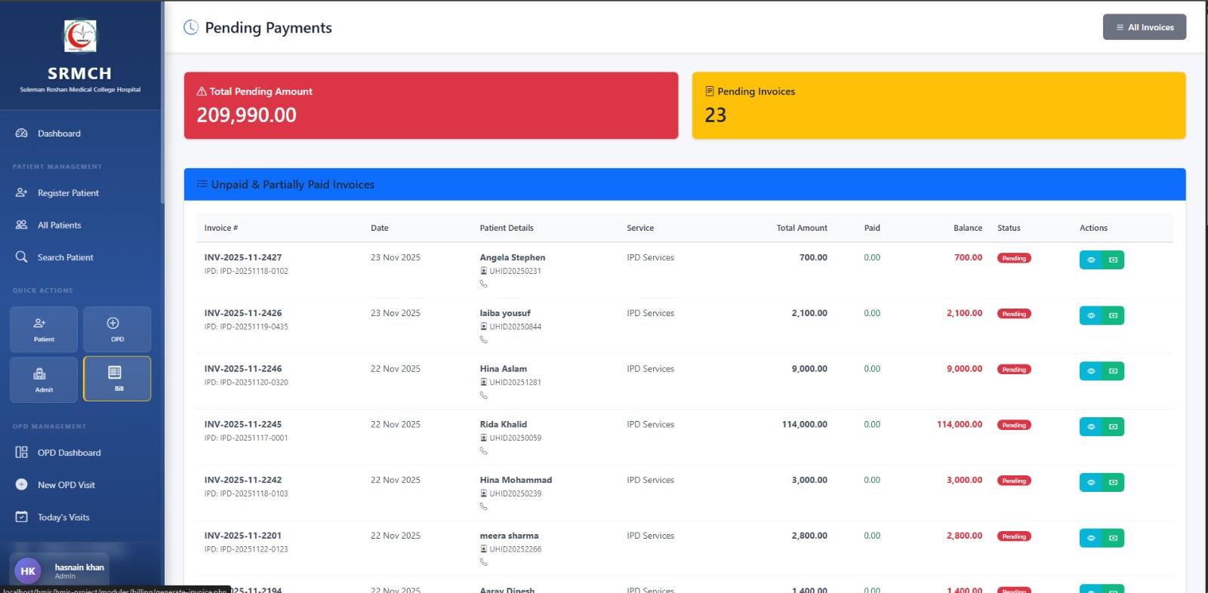1208x593 pixels.
Task: Click the SRMCH hospital logo
Action: pos(80,35)
